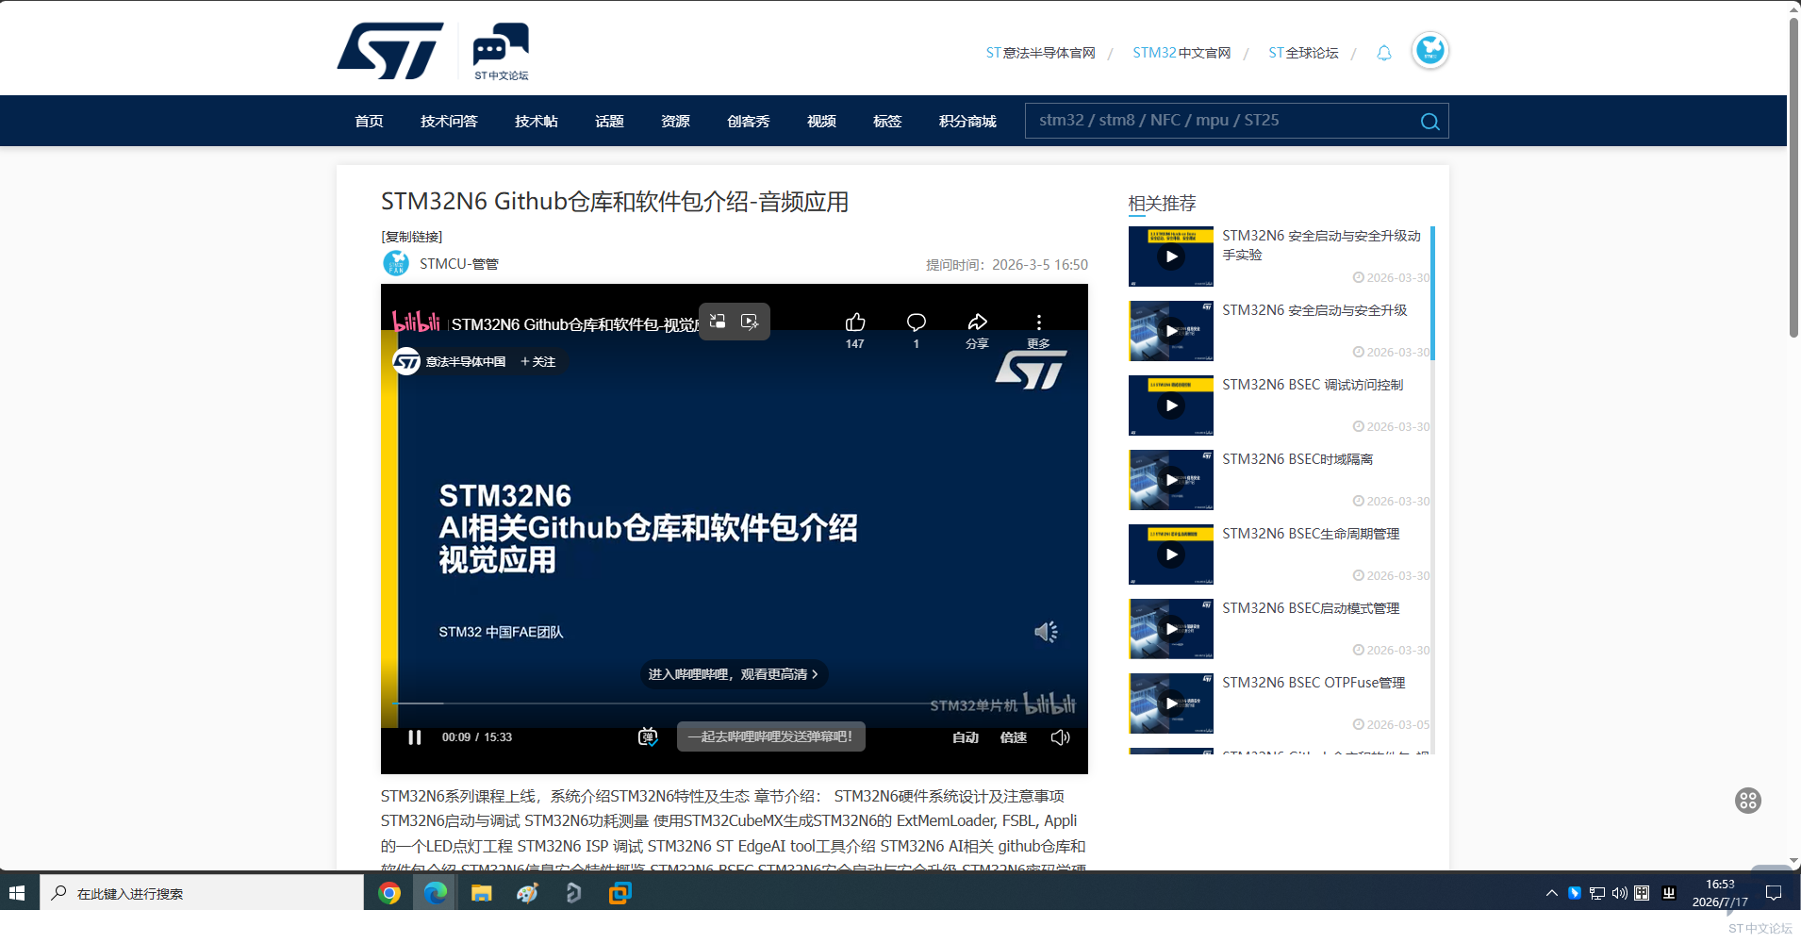This screenshot has height=943, width=1801.
Task: Click the 分享 share arrow icon
Action: pos(977,323)
